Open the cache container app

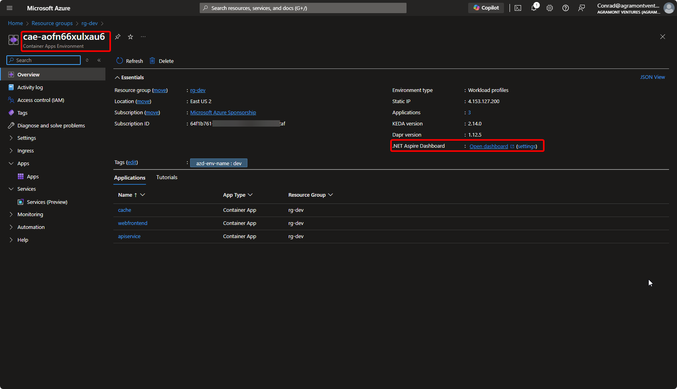coord(125,210)
